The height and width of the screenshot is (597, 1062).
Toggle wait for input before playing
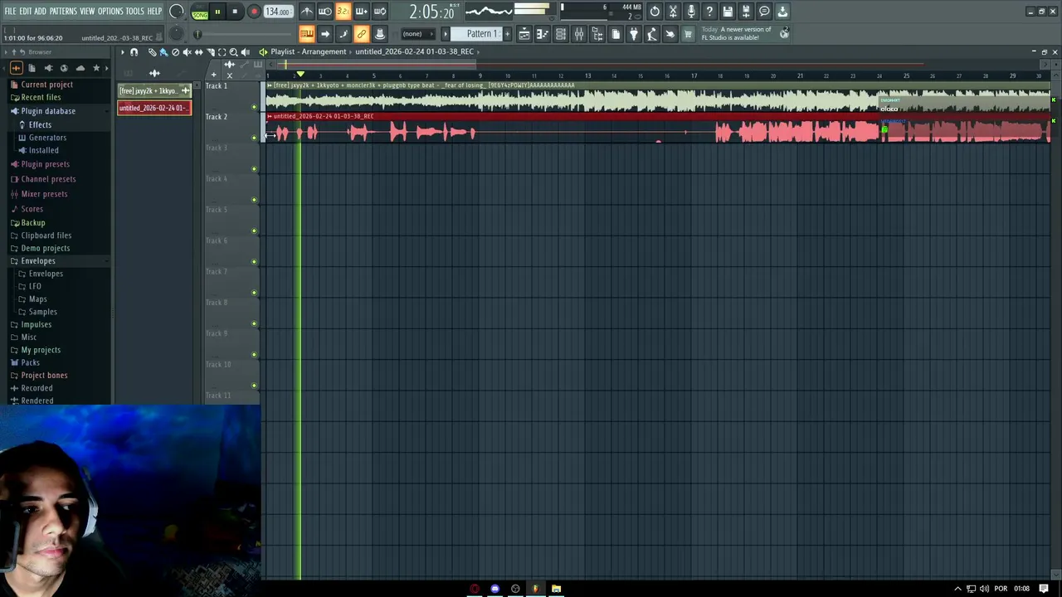coord(325,12)
